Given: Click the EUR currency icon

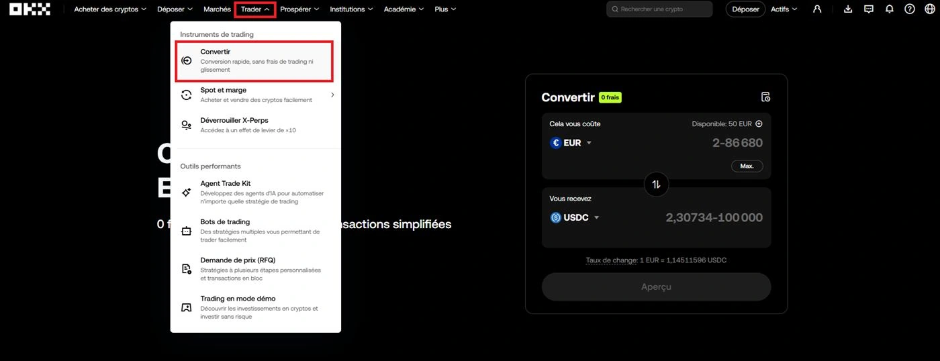Looking at the screenshot, I should [555, 143].
